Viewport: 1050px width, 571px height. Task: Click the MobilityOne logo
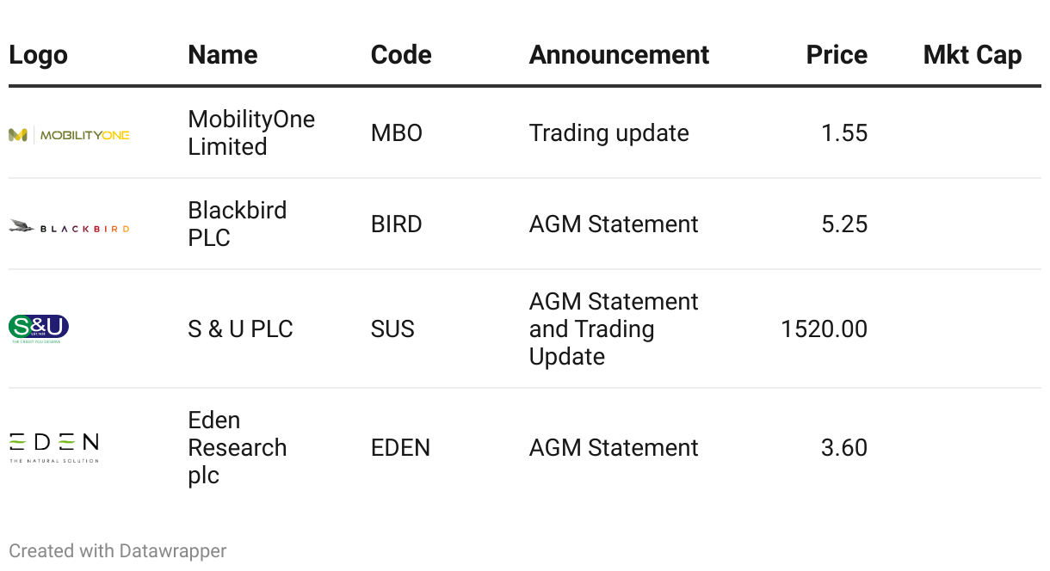(69, 134)
